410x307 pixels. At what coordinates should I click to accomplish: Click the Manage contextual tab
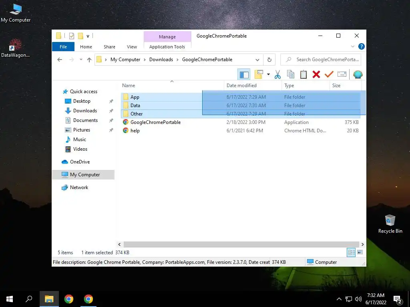click(167, 37)
